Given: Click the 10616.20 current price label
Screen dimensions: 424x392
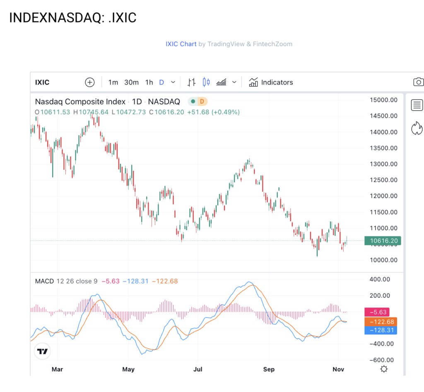Looking at the screenshot, I should (x=383, y=240).
